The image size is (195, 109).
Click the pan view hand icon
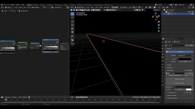[159, 25]
